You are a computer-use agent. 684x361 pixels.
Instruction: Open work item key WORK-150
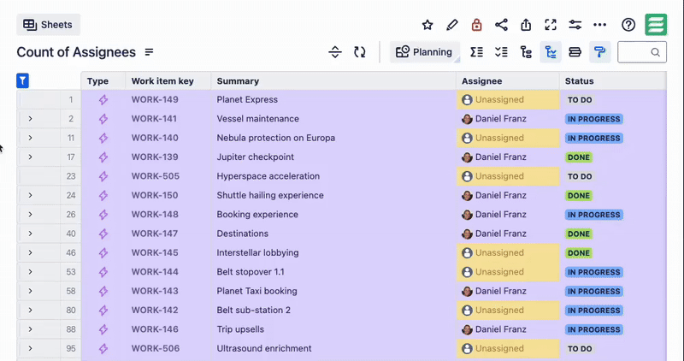[x=155, y=195]
